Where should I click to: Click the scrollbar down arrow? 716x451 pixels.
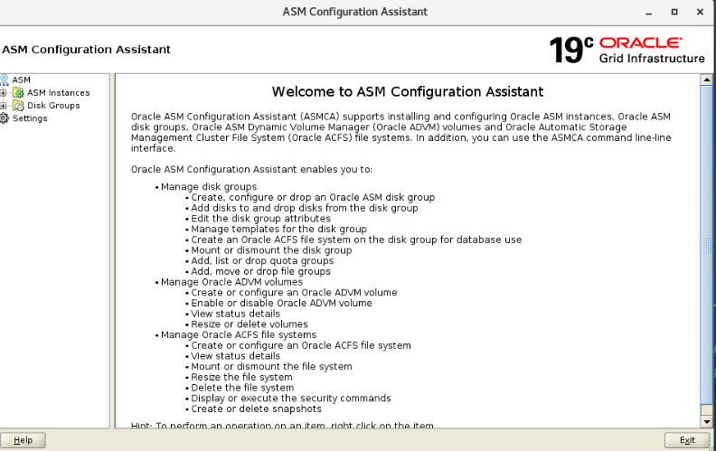706,422
